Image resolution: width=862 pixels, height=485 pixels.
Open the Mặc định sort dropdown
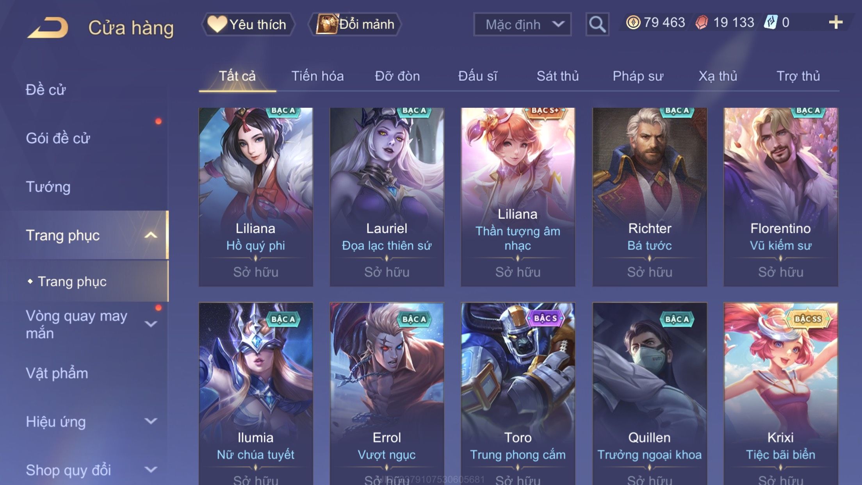tap(522, 24)
